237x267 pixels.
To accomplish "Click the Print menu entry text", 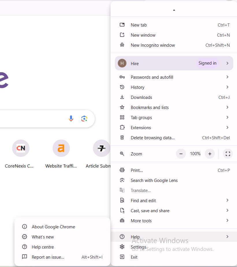I will click(x=137, y=170).
